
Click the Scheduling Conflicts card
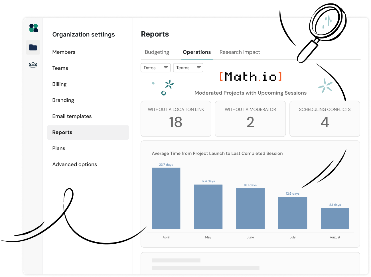[325, 119]
